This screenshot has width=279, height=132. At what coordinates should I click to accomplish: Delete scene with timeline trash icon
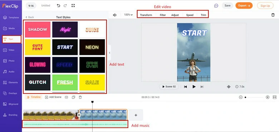[x=80, y=97]
